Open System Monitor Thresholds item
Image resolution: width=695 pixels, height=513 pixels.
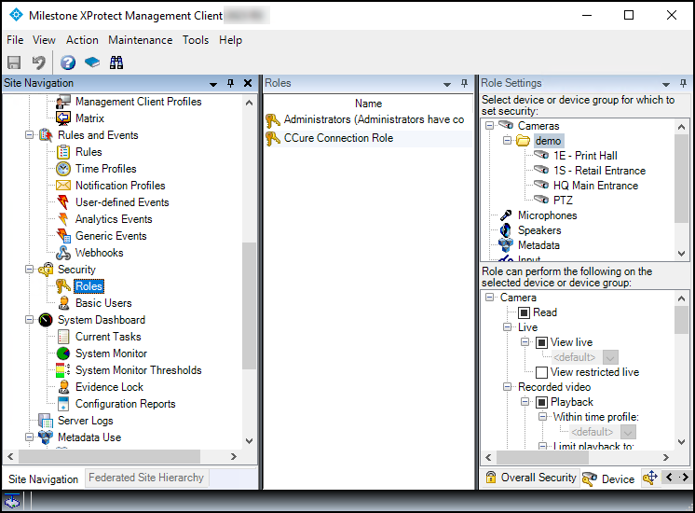(138, 370)
